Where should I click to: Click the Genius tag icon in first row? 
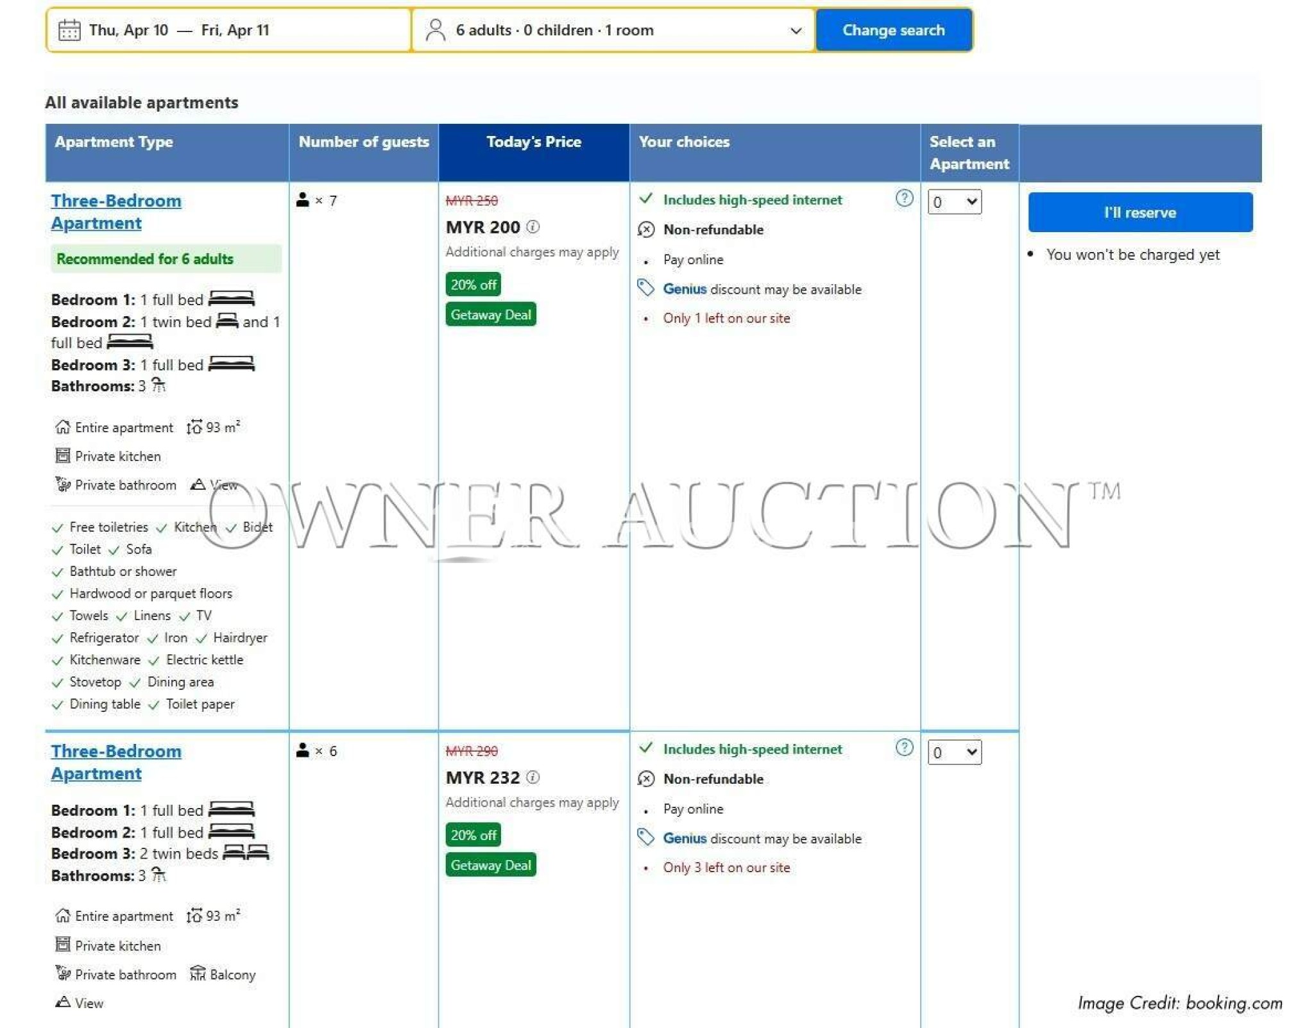(645, 289)
